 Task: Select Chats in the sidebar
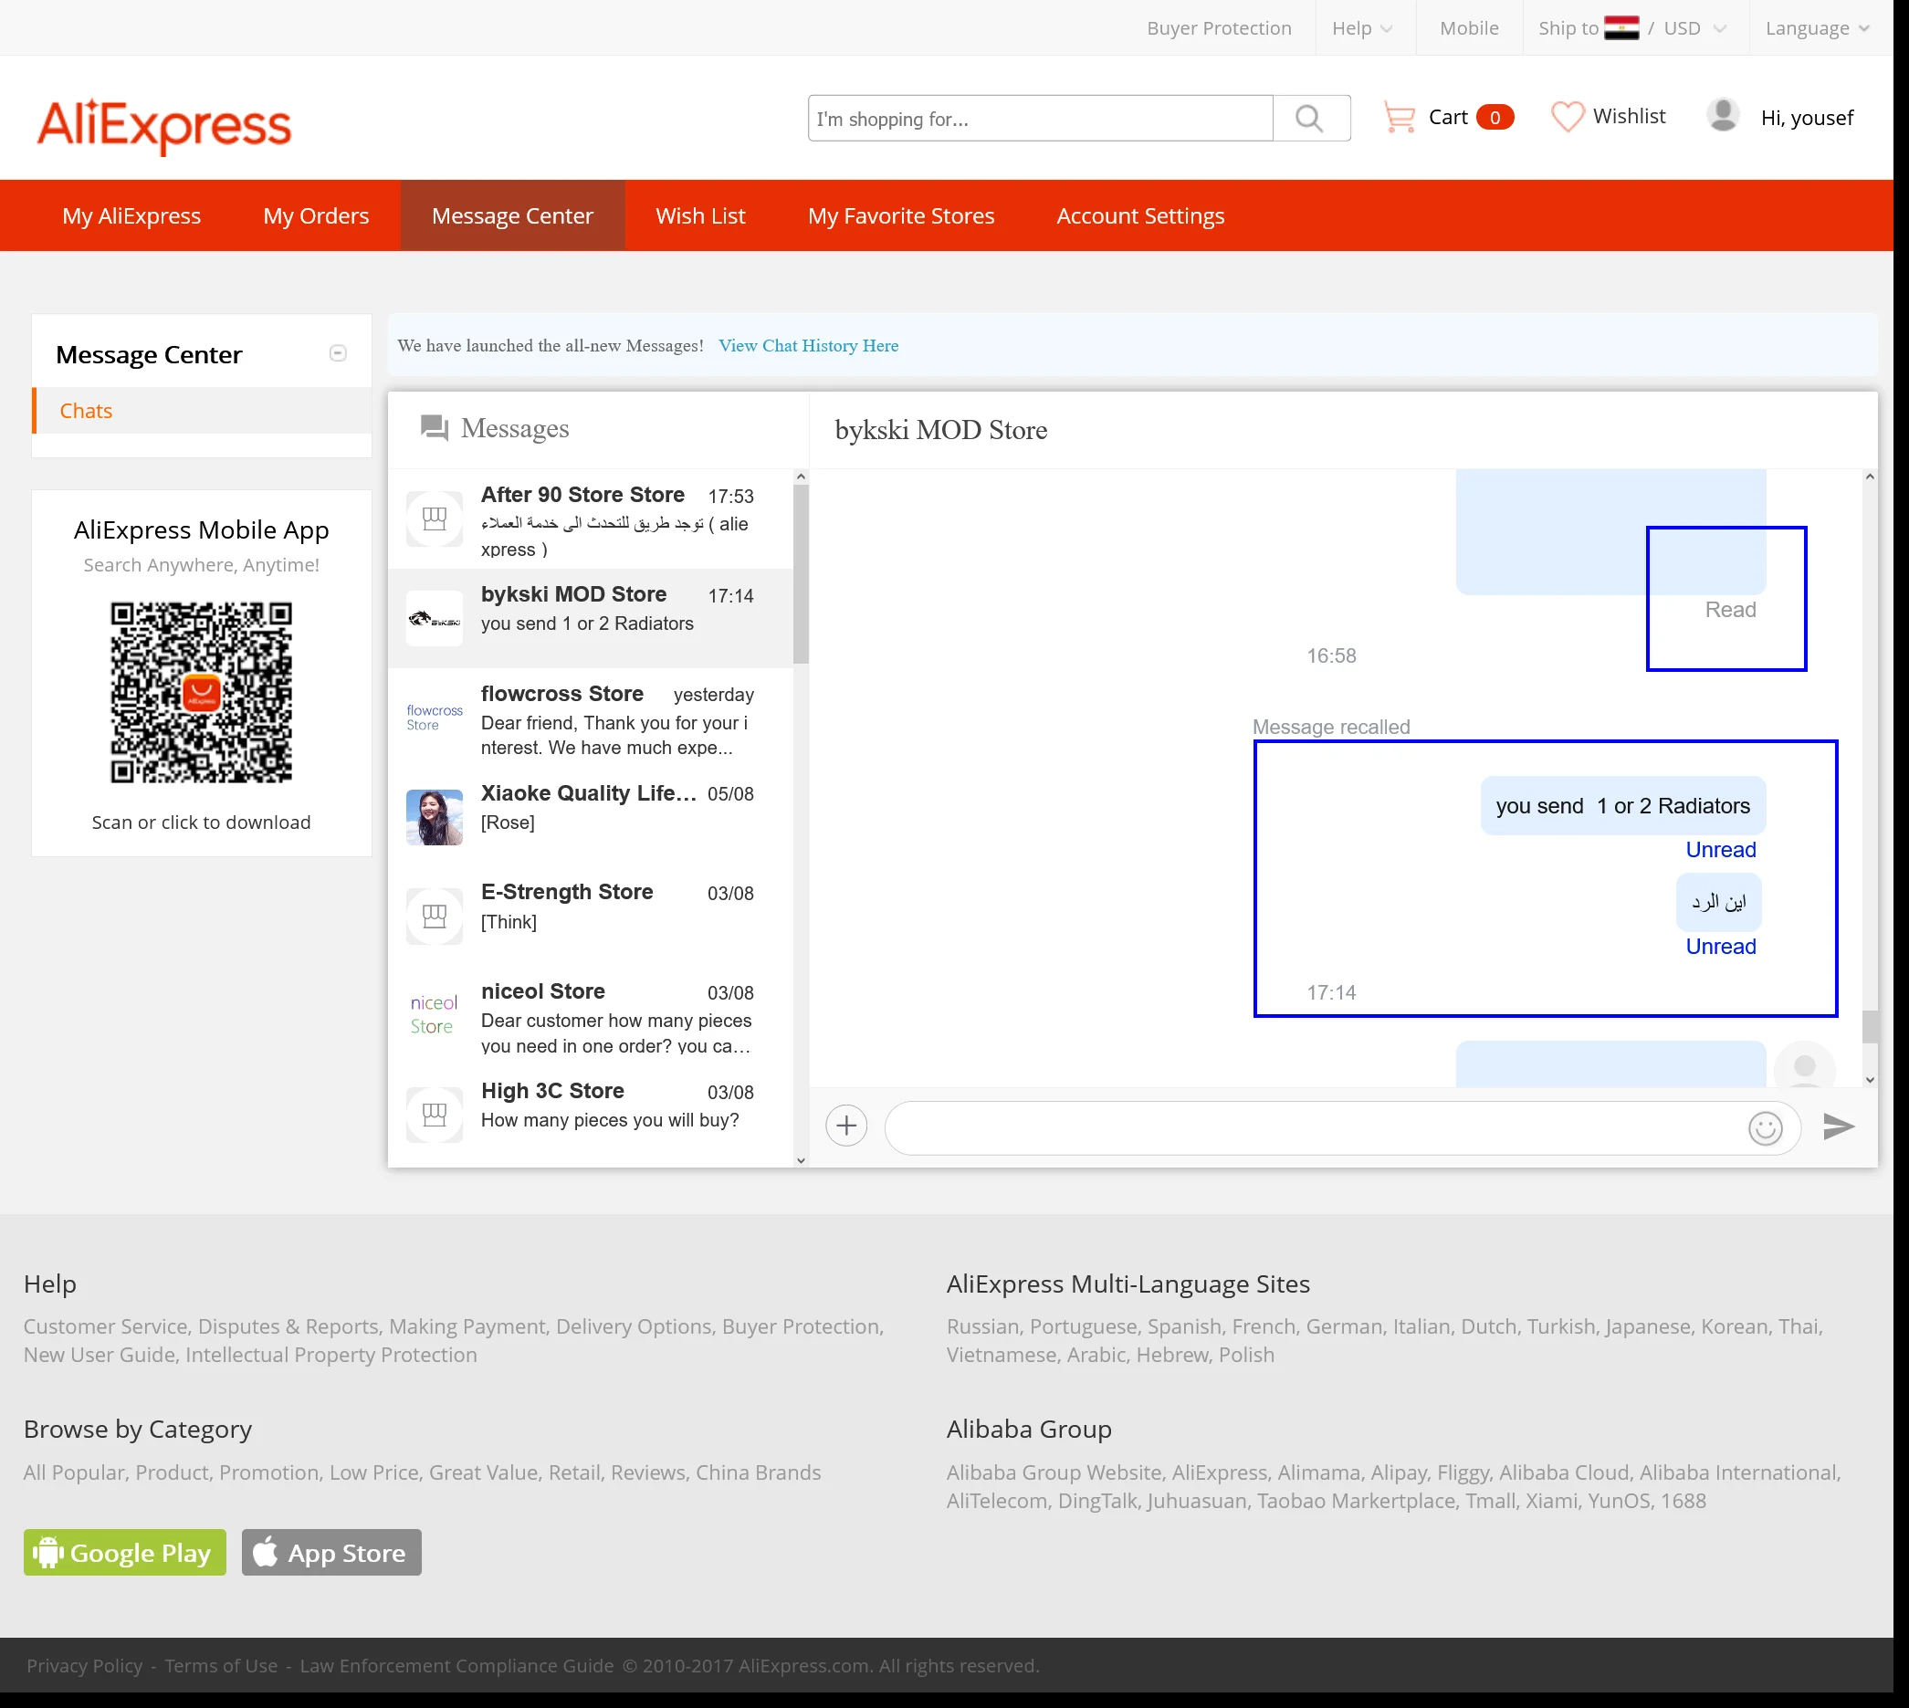point(87,411)
